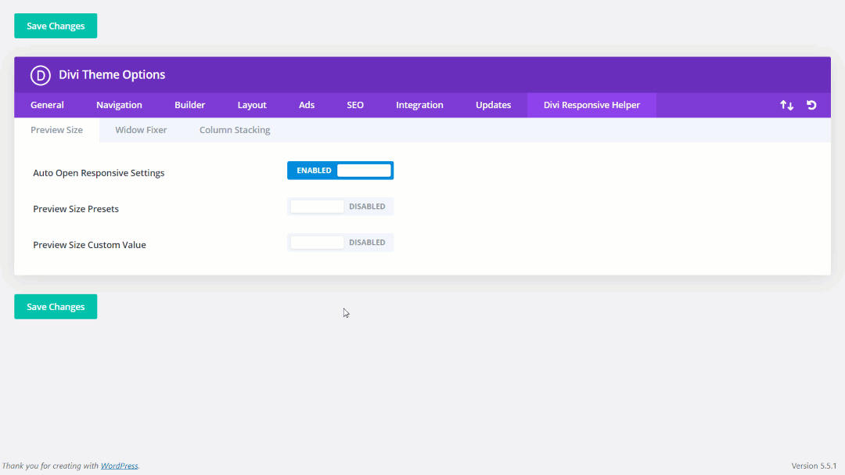Open the Updates tab
Screen dimensions: 845x475
pyautogui.click(x=493, y=105)
